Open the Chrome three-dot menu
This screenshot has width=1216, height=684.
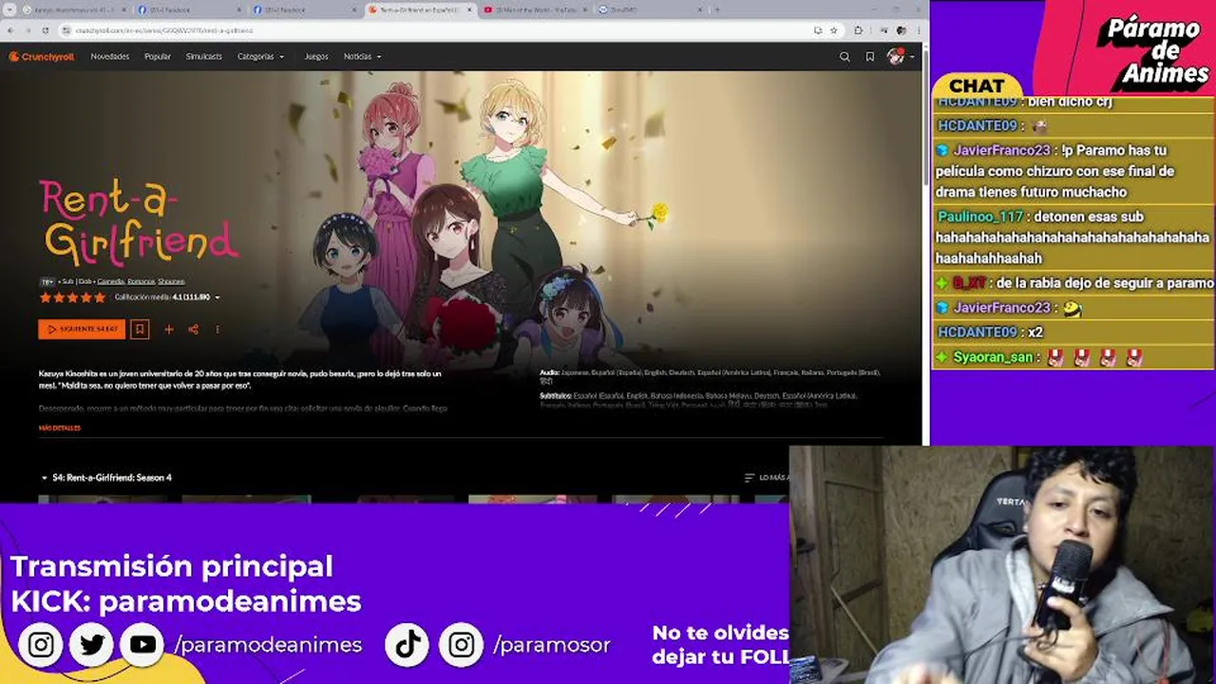point(918,30)
